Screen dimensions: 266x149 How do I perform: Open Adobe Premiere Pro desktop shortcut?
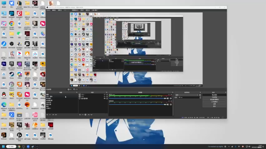click(4, 66)
